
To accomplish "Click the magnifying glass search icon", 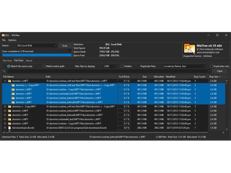I will [4, 71].
